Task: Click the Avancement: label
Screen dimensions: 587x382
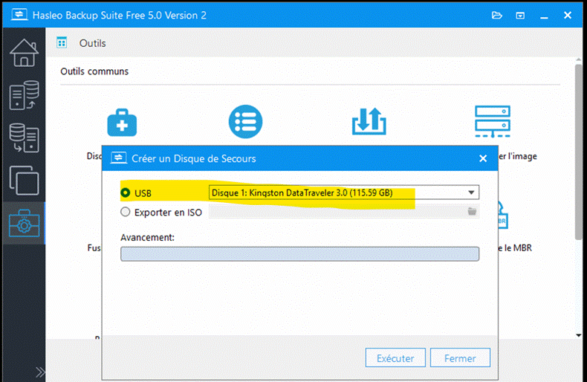Action: [148, 237]
